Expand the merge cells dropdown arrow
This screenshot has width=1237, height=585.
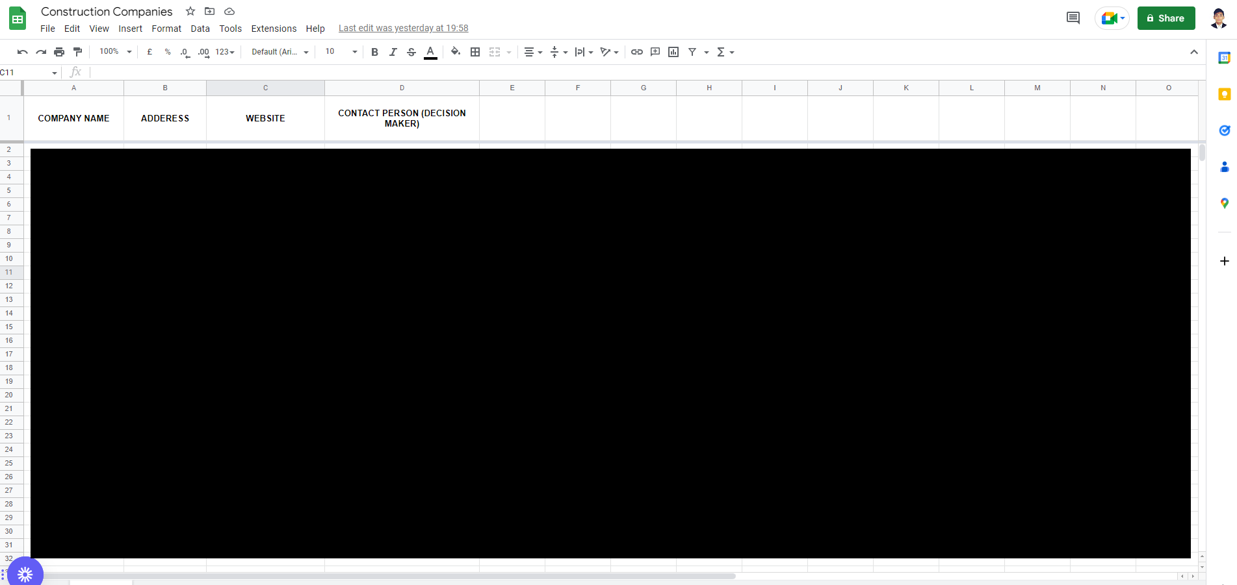click(509, 52)
